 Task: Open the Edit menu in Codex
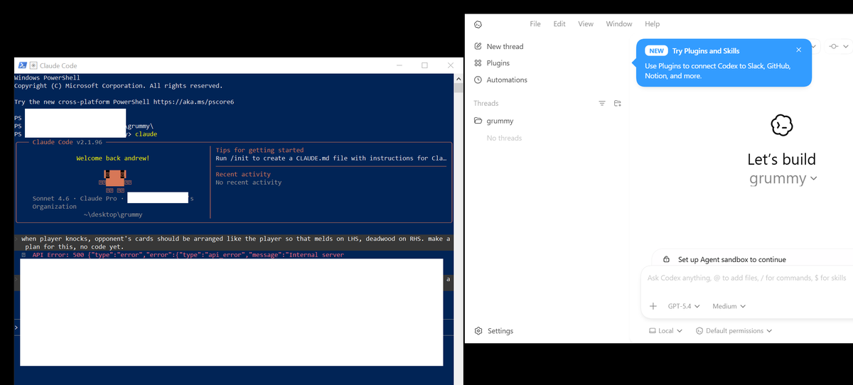coord(559,24)
